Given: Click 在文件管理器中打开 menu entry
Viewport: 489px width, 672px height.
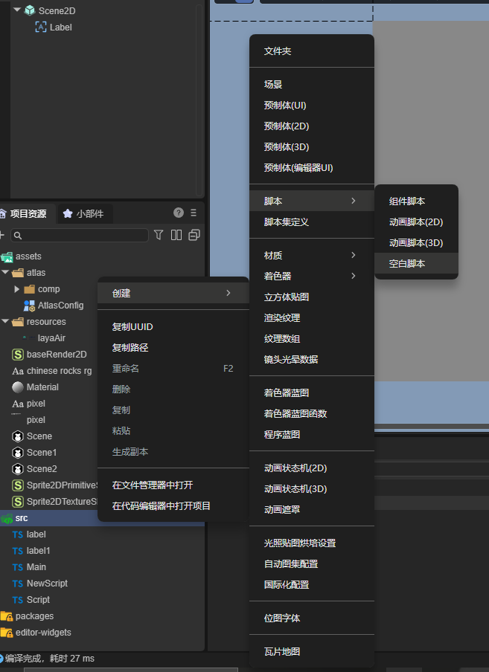Looking at the screenshot, I should [x=153, y=485].
